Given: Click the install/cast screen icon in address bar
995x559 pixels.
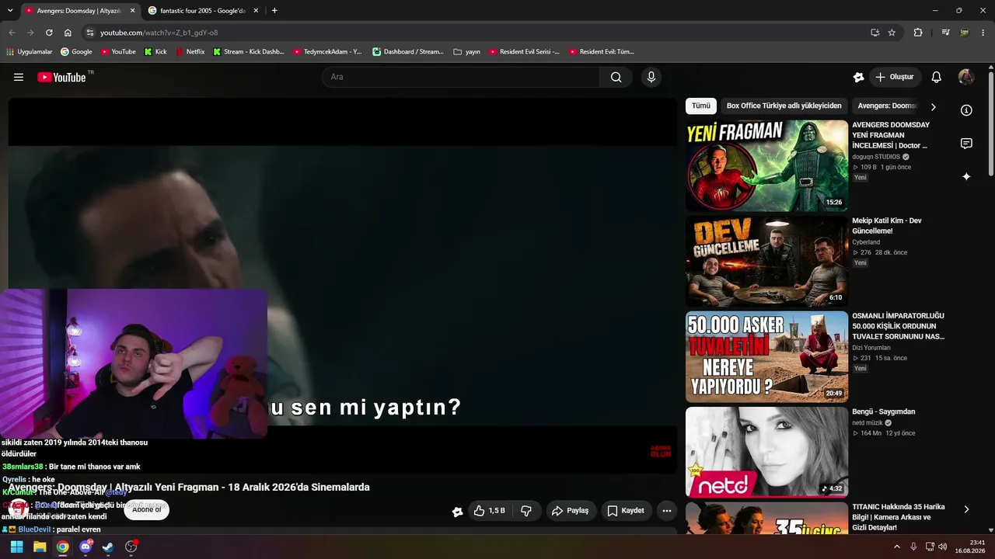Looking at the screenshot, I should coord(875,33).
